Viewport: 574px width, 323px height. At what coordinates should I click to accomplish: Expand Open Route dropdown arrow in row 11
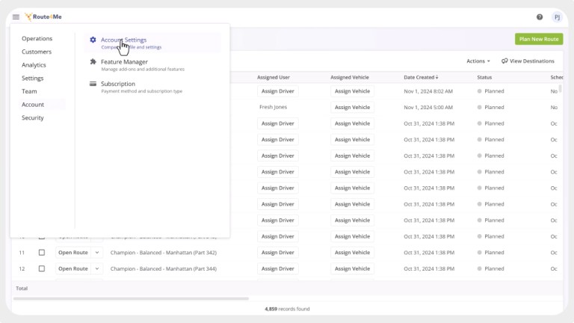[x=97, y=252]
